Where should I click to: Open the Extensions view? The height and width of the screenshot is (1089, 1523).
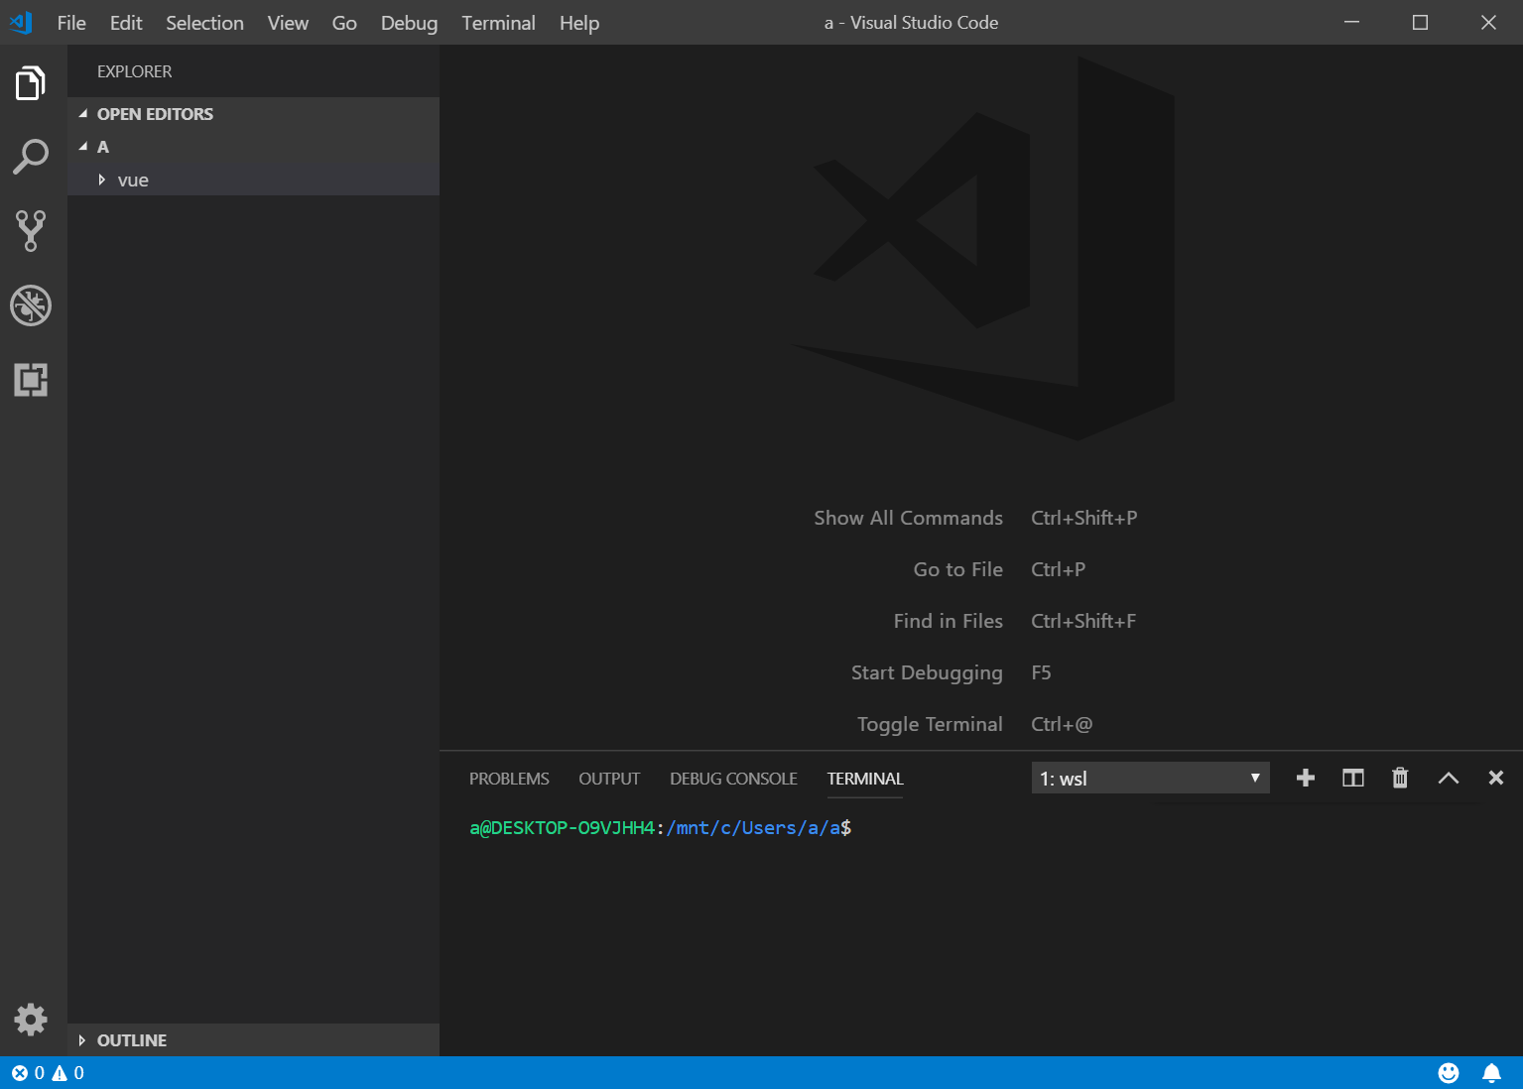coord(31,380)
